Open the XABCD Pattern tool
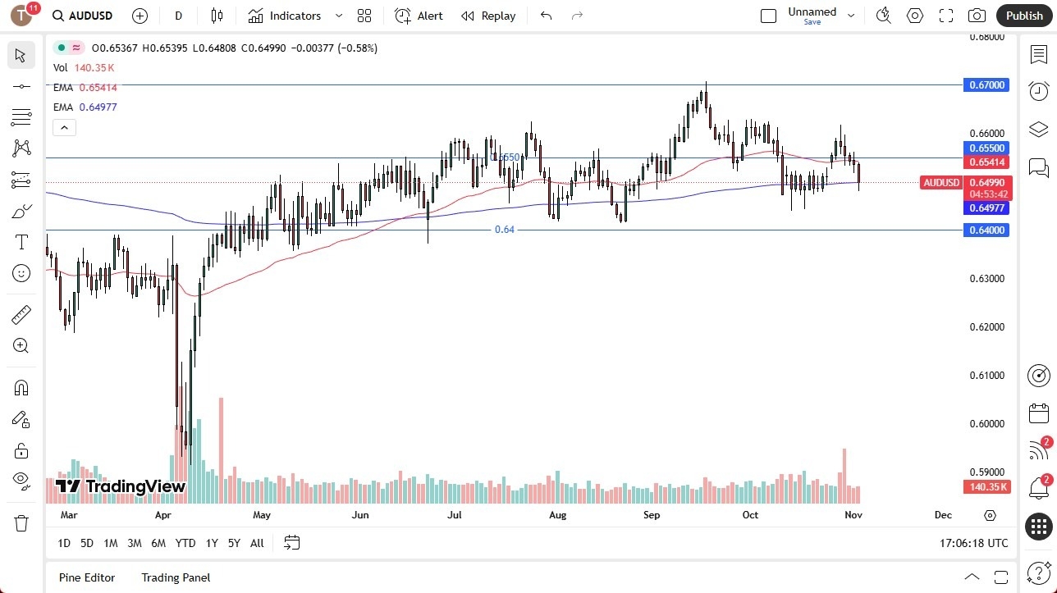This screenshot has height=593, width=1057. tap(21, 147)
